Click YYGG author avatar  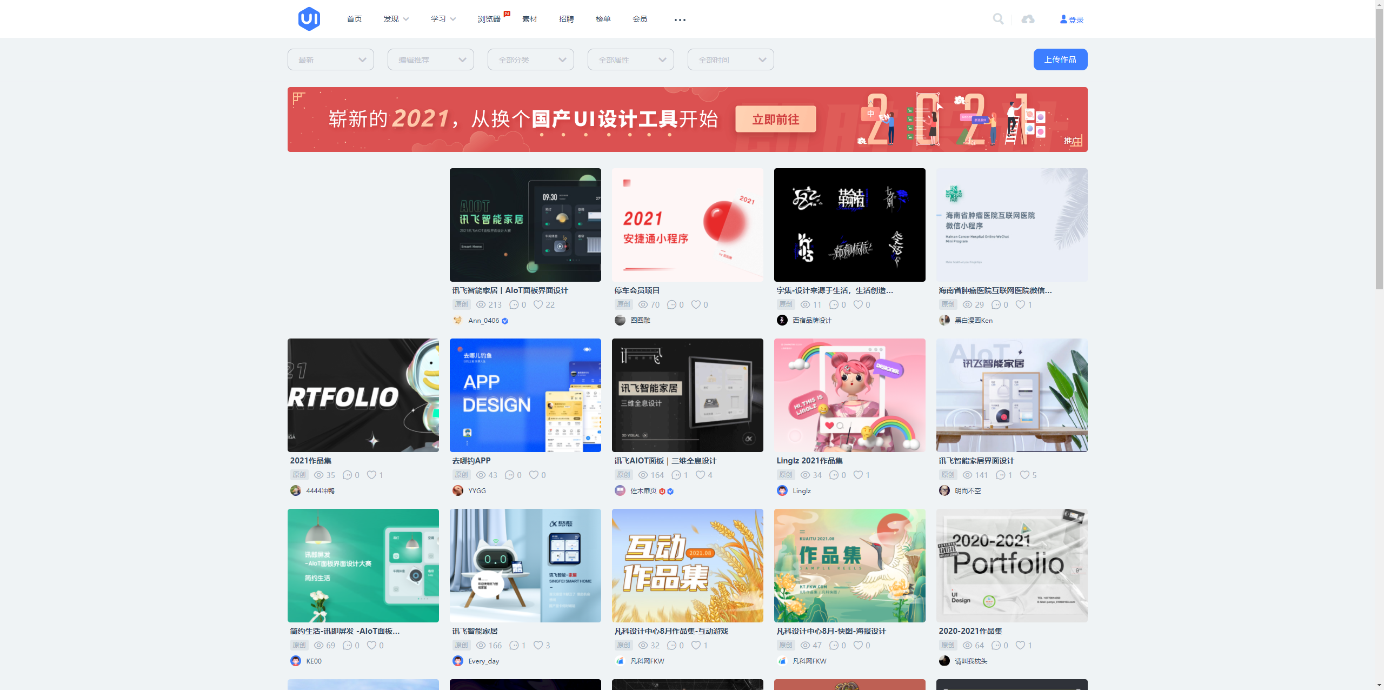point(457,490)
